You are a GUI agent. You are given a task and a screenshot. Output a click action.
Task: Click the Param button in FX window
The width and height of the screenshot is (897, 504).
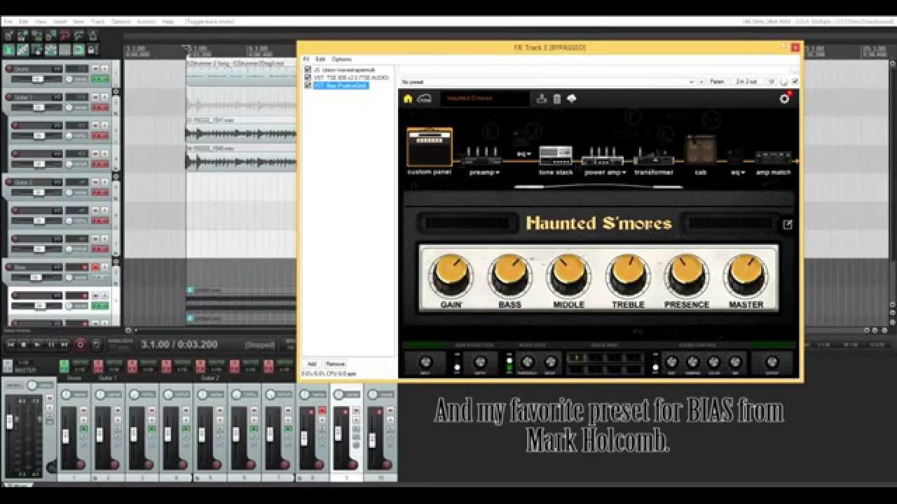pyautogui.click(x=717, y=82)
